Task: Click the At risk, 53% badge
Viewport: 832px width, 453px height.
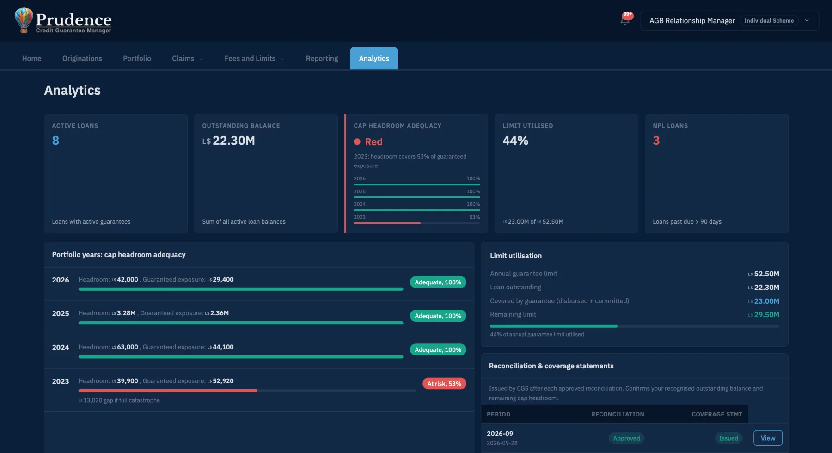Action: pyautogui.click(x=444, y=383)
